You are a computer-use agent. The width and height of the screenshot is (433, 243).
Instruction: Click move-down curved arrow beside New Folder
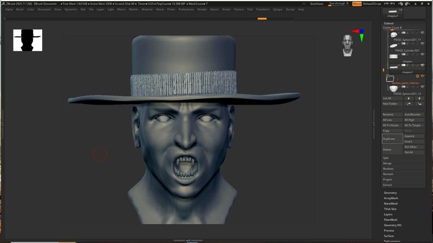click(x=419, y=104)
